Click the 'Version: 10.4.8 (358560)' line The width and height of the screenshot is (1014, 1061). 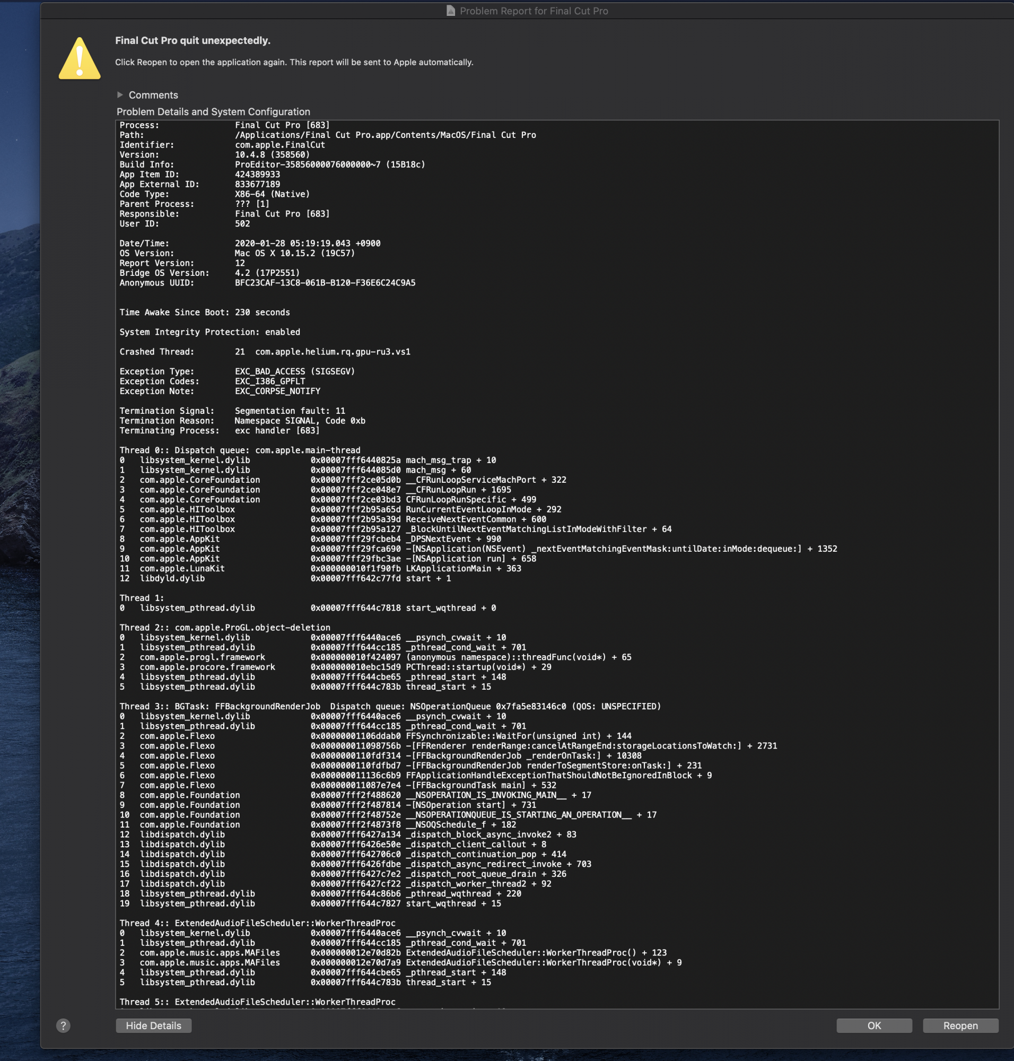pyautogui.click(x=215, y=155)
